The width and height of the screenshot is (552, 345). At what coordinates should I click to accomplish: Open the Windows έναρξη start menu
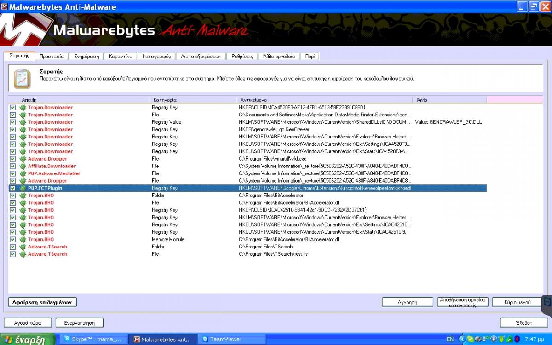[x=27, y=339]
